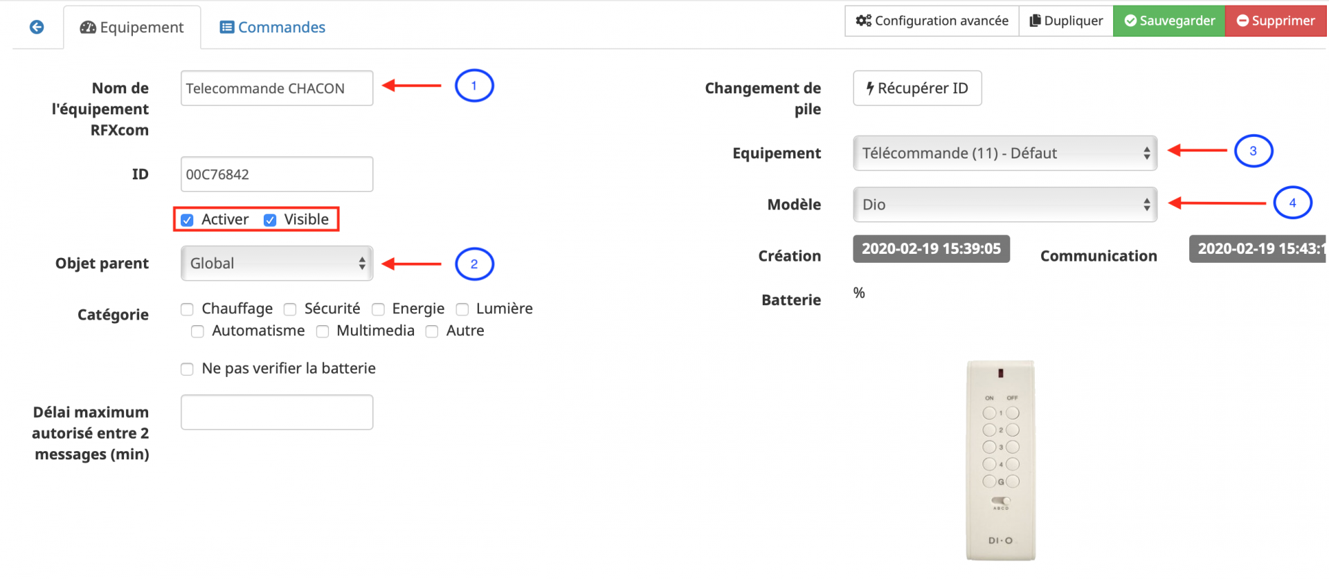Click the minus icon in Supprimer
The height and width of the screenshot is (579, 1329).
click(x=1242, y=21)
